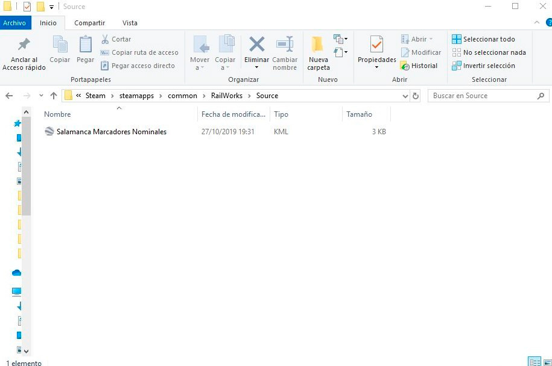The width and height of the screenshot is (552, 366).
Task: Select Salamanca Marcadores Nominales file
Action: click(111, 132)
